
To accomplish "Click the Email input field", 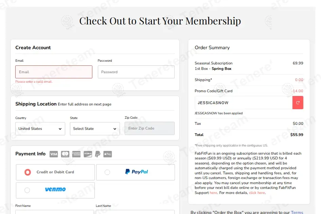I will click(x=54, y=72).
